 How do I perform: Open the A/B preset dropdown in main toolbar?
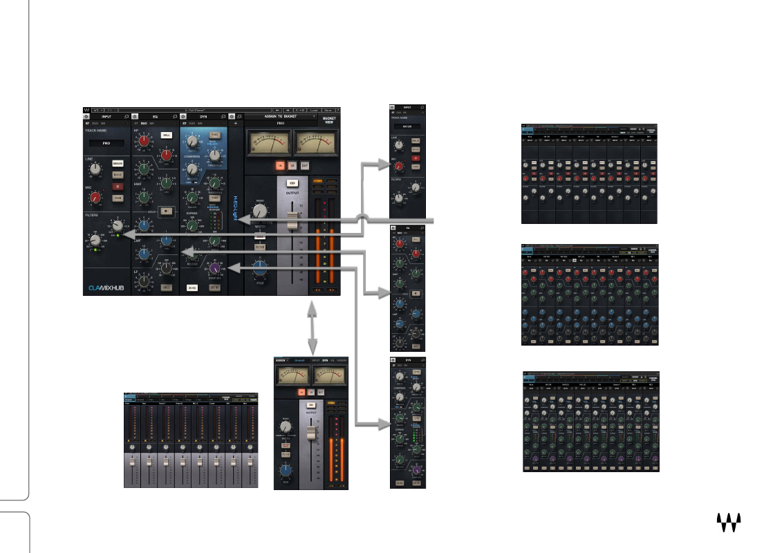98,110
